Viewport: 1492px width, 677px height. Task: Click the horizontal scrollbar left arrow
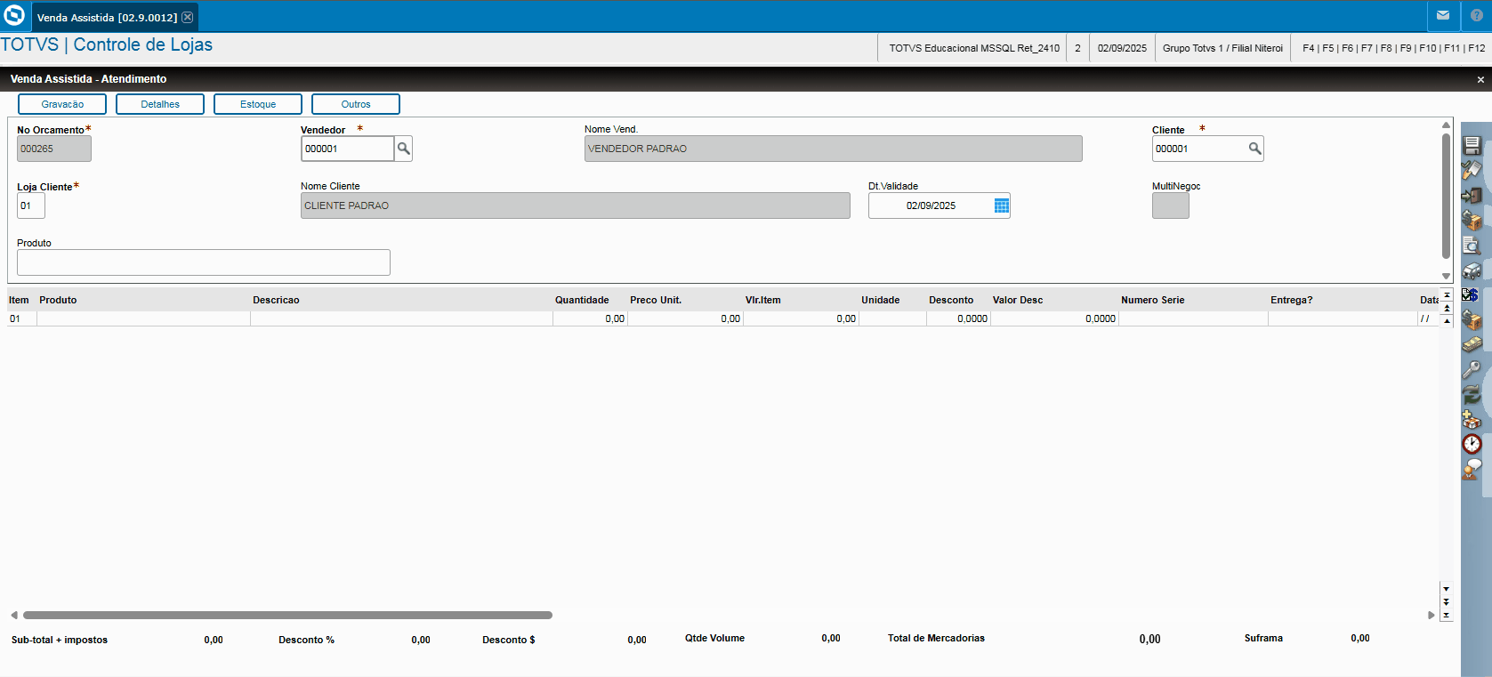pyautogui.click(x=14, y=615)
